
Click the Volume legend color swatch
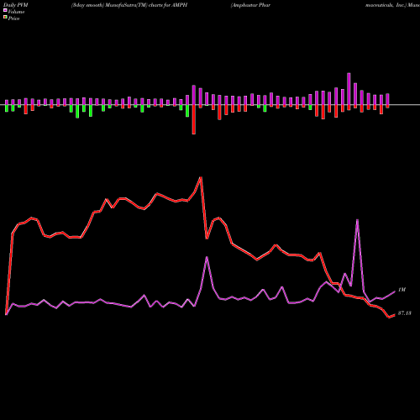(x=5, y=10)
